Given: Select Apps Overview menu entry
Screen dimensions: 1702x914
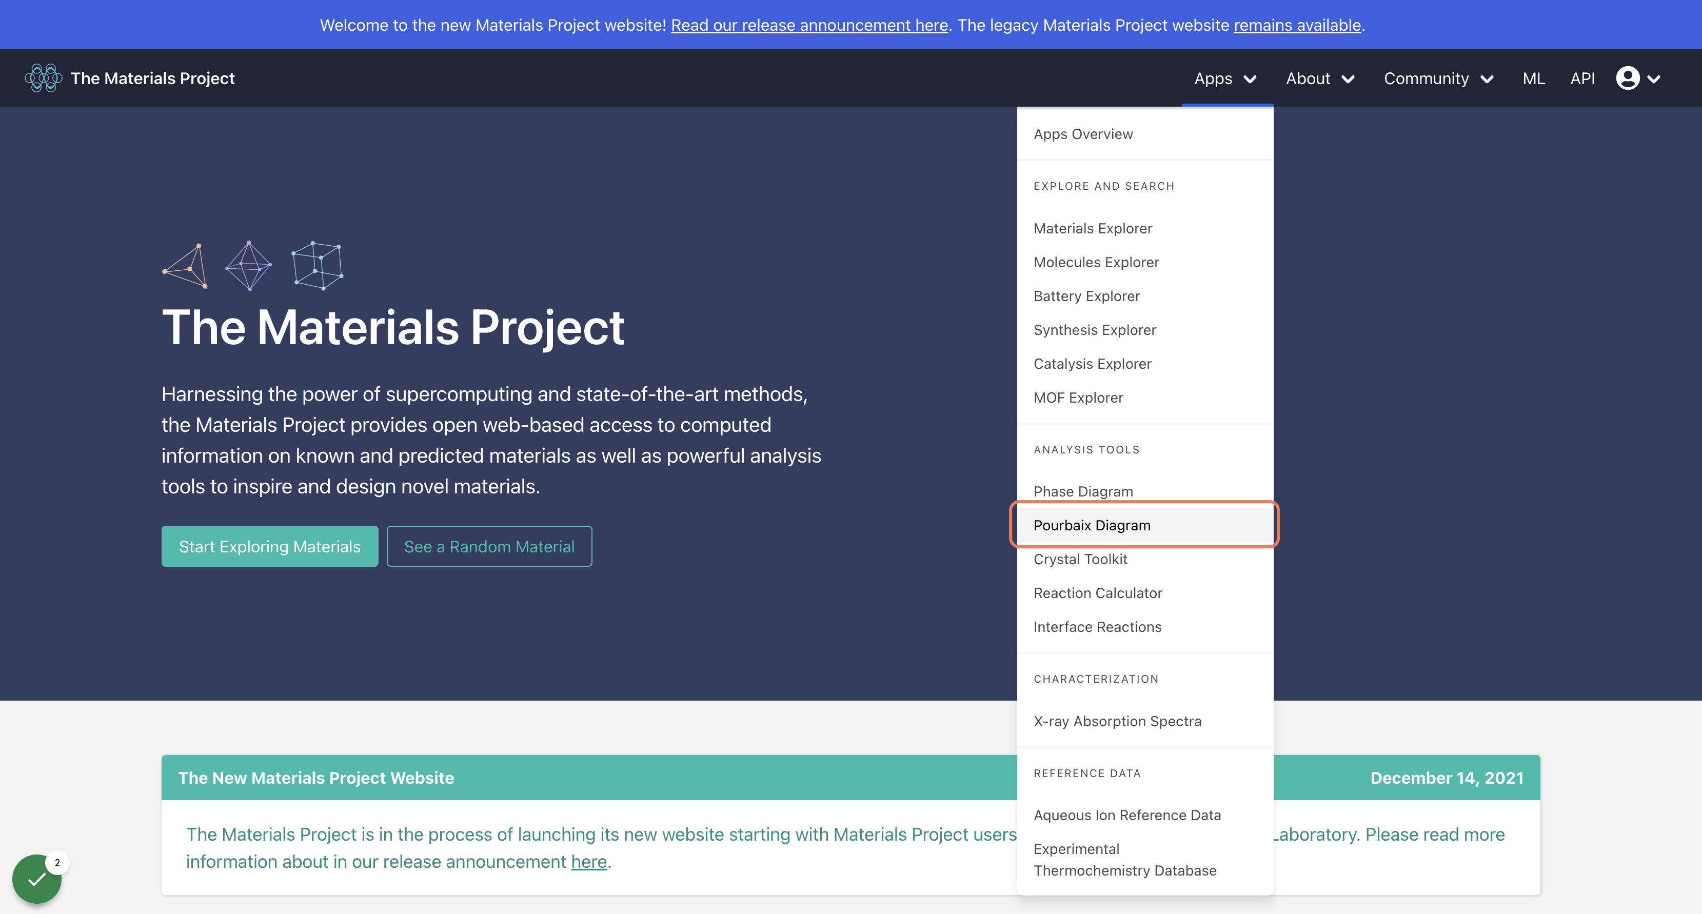Looking at the screenshot, I should [1145, 134].
